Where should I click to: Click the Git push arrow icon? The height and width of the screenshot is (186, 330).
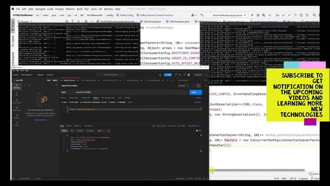[295, 15]
